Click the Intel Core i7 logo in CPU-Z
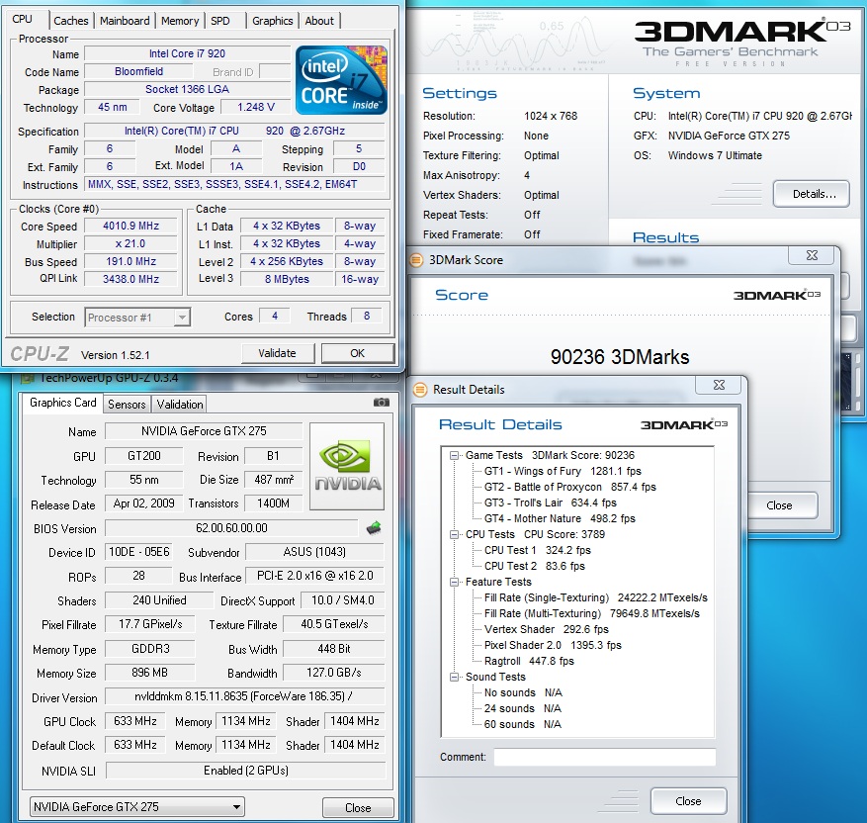The width and height of the screenshot is (867, 823). [x=341, y=80]
